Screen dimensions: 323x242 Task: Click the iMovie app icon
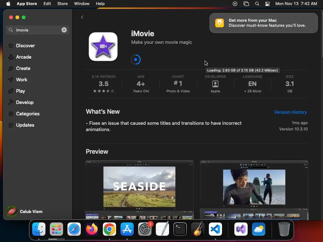103,47
